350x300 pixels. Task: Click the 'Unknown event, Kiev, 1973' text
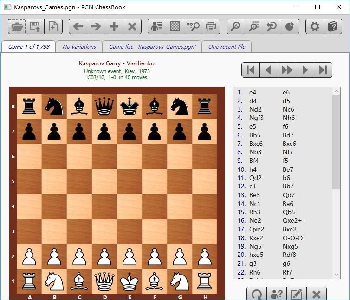tap(117, 71)
